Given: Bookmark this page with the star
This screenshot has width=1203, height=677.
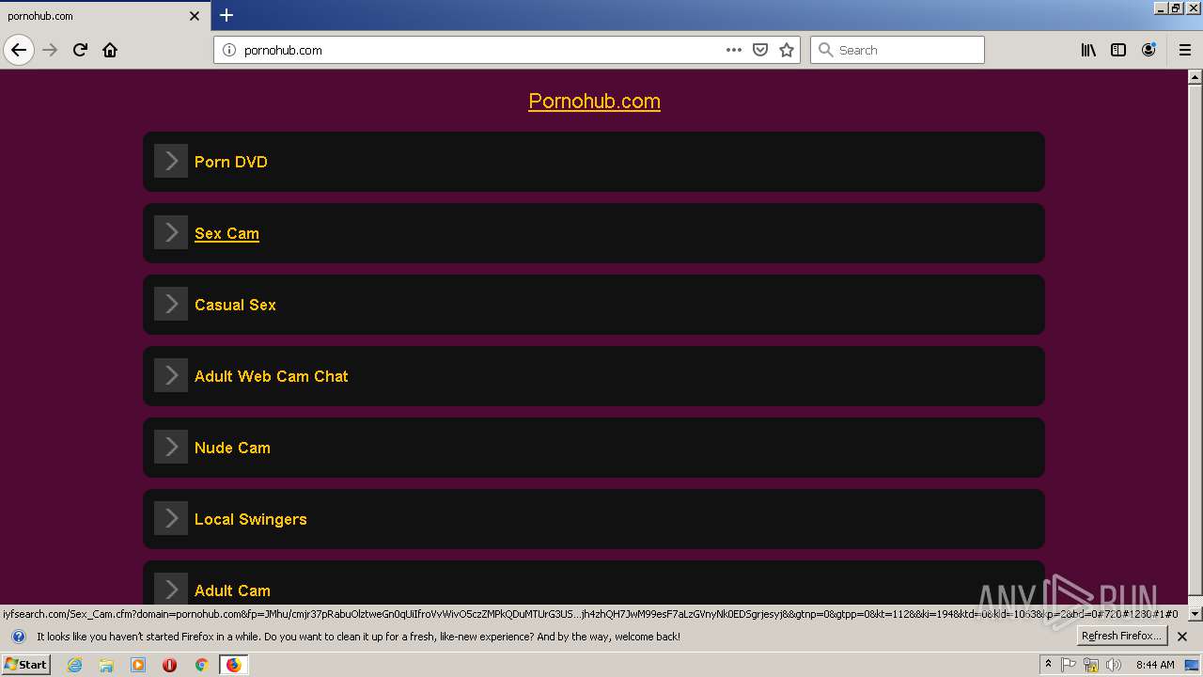Looking at the screenshot, I should 787,50.
